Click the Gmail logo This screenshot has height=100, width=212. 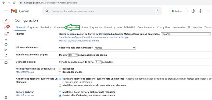(x=20, y=11)
